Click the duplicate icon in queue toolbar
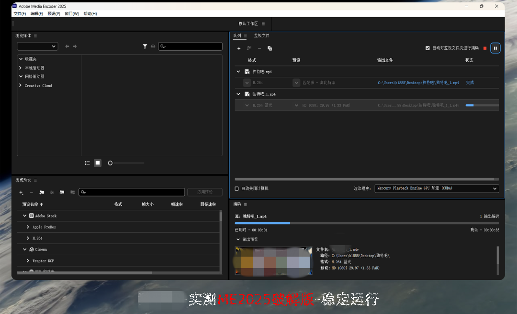517x314 pixels. coord(270,48)
